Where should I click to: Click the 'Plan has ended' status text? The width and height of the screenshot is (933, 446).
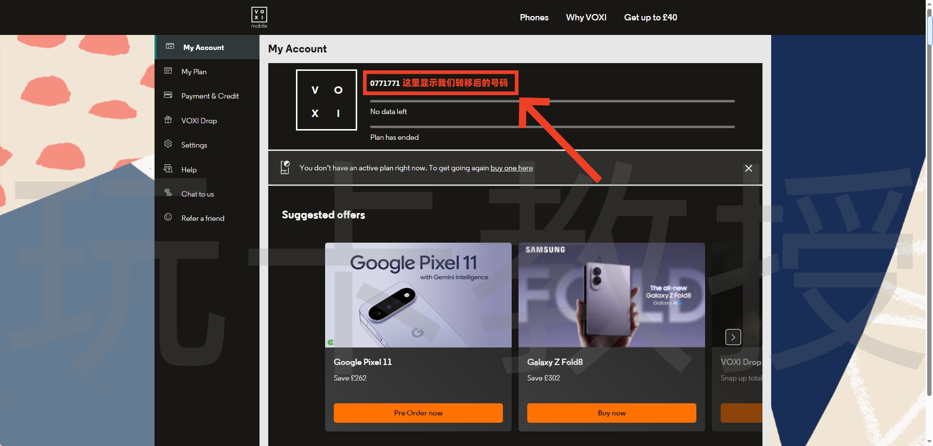coord(395,137)
